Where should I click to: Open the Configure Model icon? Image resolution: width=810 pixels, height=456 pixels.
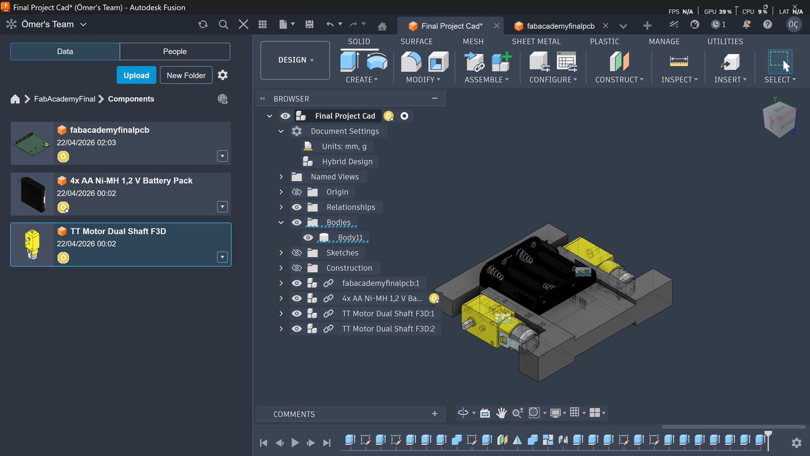tap(540, 62)
